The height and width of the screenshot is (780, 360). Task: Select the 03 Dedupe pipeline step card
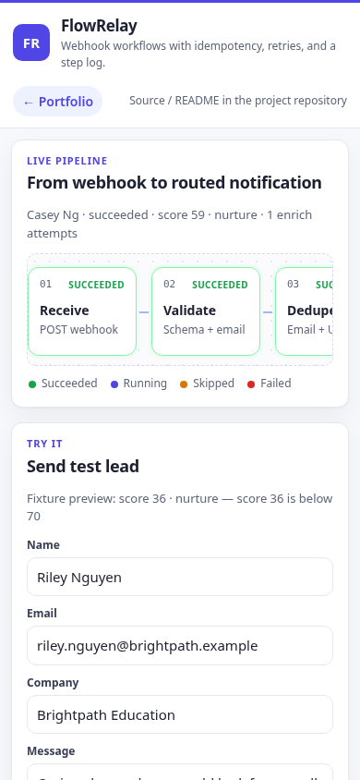point(304,311)
